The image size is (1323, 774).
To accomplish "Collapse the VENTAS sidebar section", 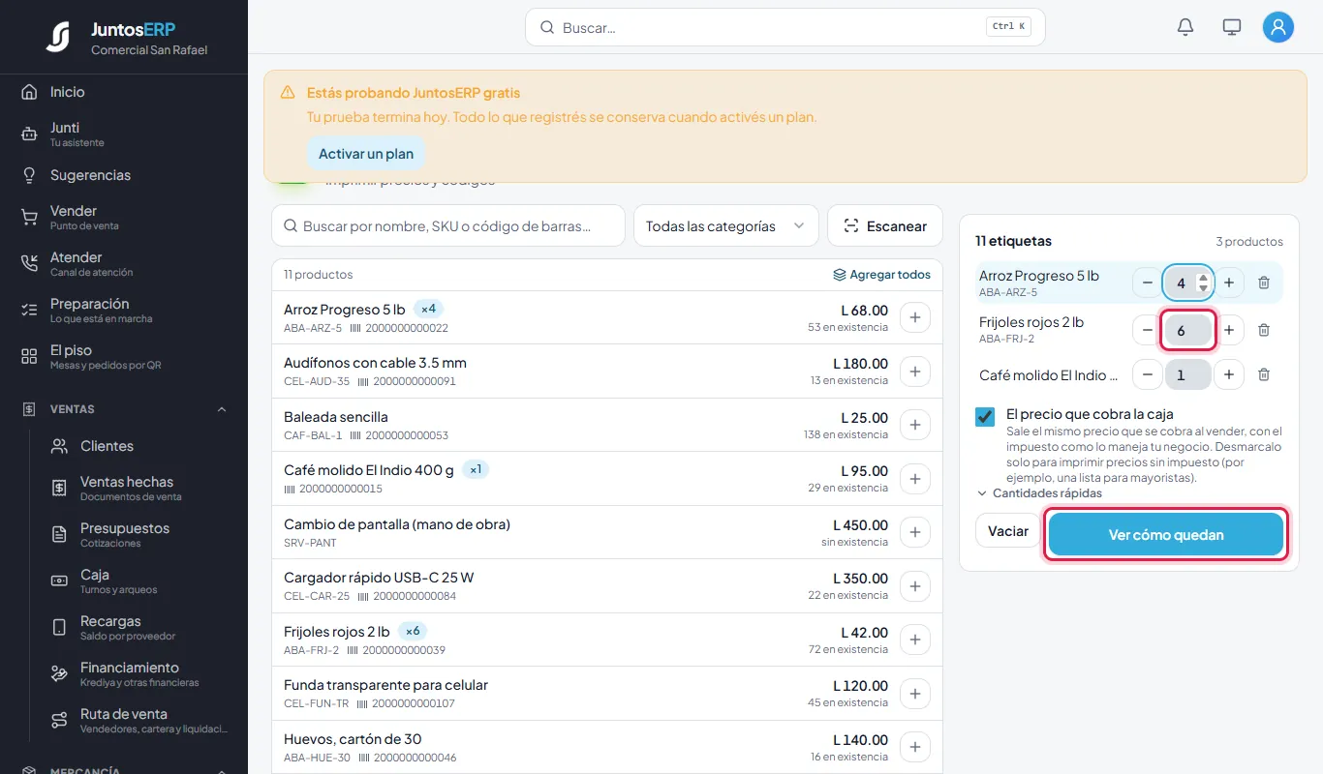I will tap(124, 409).
